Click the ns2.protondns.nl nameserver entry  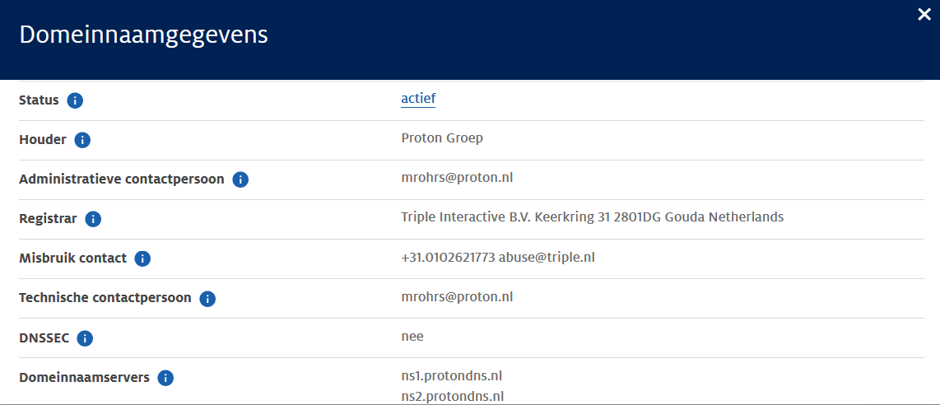(x=452, y=396)
